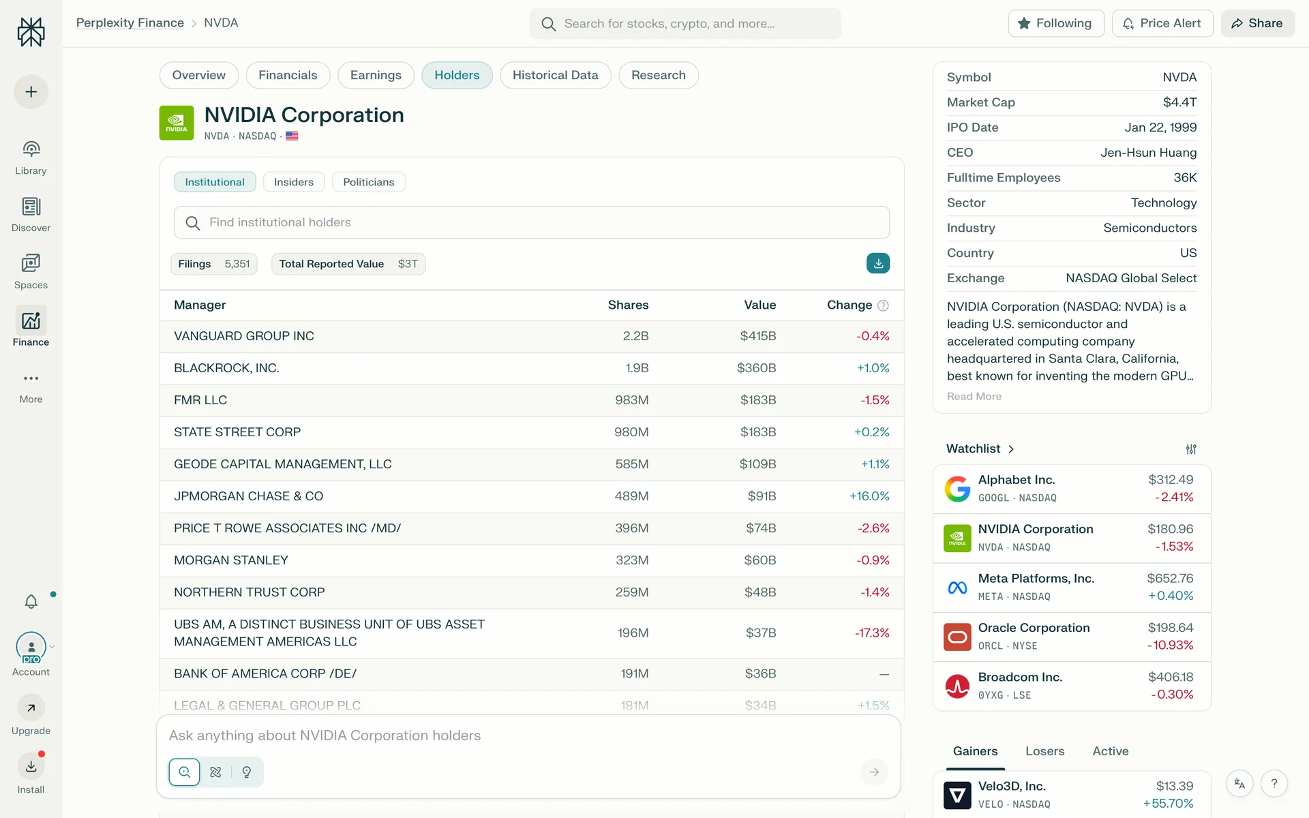Image resolution: width=1309 pixels, height=818 pixels.
Task: Open notifications bell icon
Action: (x=31, y=601)
